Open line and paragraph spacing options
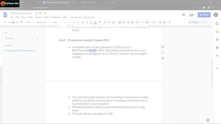221x124 pixels. pyautogui.click(x=137, y=22)
